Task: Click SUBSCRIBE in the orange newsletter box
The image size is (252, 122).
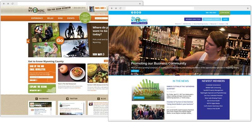Action: (x=33, y=80)
